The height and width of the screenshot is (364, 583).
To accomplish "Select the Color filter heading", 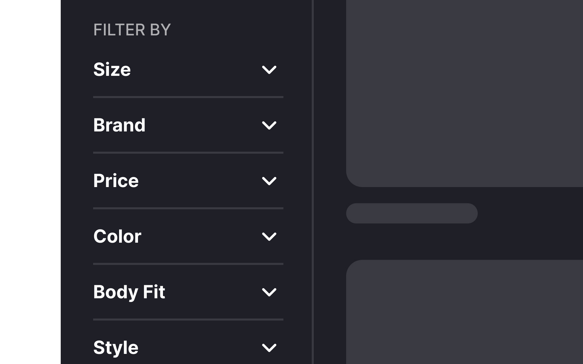I will tap(117, 236).
